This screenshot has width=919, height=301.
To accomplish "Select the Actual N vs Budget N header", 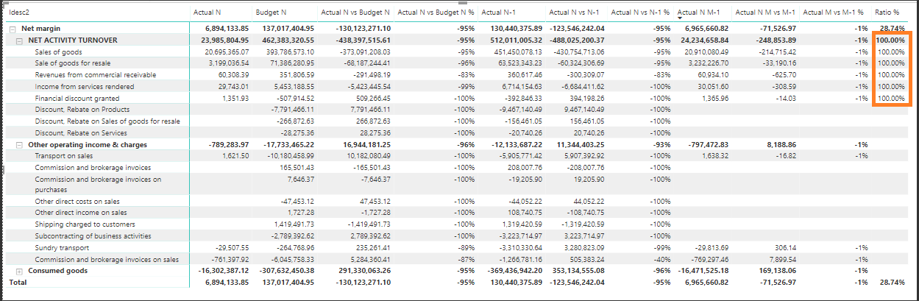I will [355, 13].
